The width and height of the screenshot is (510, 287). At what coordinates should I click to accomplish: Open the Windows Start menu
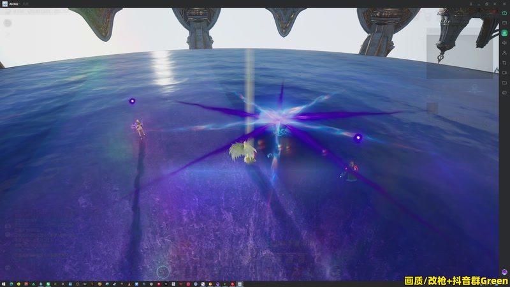point(3,284)
